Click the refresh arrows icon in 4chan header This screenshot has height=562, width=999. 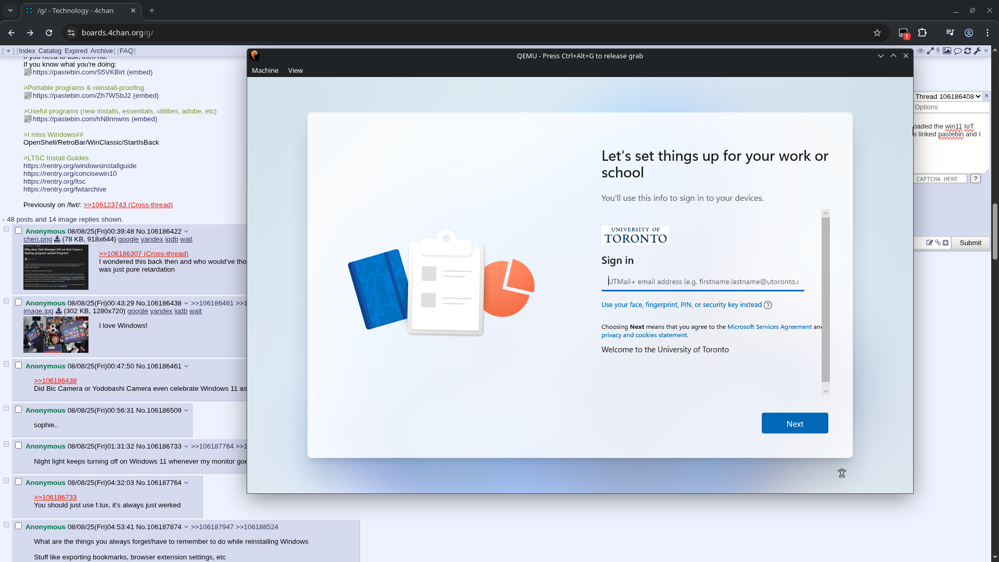[968, 51]
